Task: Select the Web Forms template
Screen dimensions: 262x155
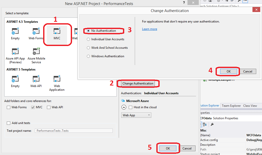Action: (36, 34)
